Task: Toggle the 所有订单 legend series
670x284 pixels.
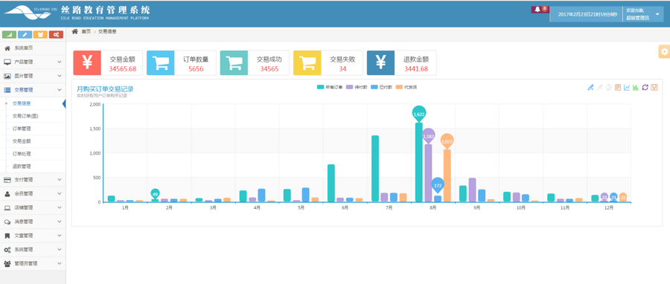Action: 330,88
